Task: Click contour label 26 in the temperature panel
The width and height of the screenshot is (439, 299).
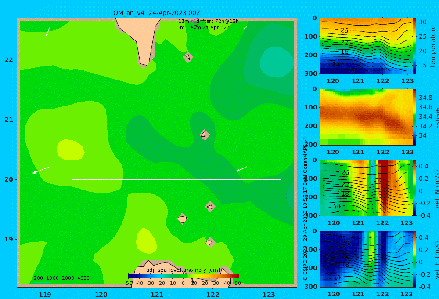Action: pyautogui.click(x=344, y=30)
